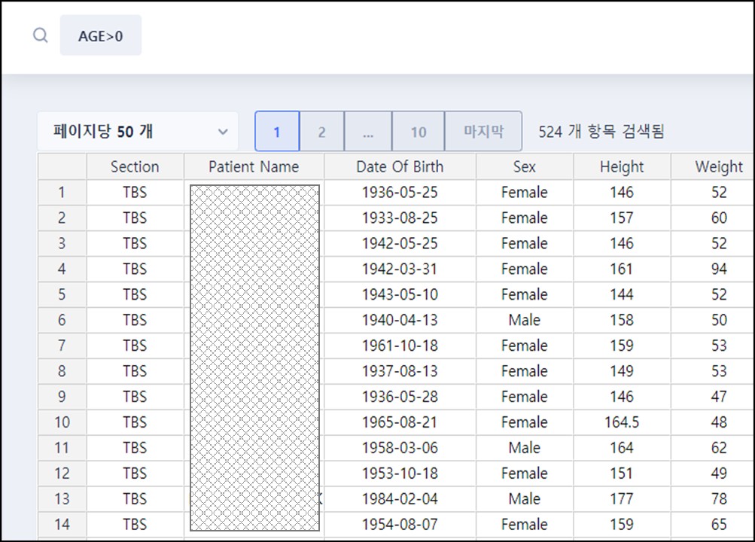The height and width of the screenshot is (542, 755).
Task: Click the Sex column header
Action: click(x=525, y=166)
